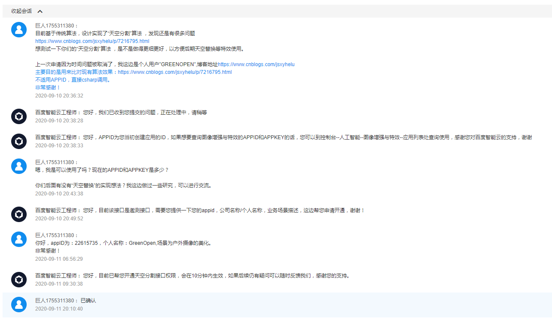Click the timestamp 2020-09-10 20:36:32
The width and height of the screenshot is (552, 320).
(x=59, y=96)
